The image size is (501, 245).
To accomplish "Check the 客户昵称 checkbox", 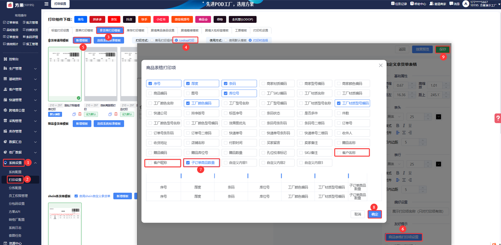I will pos(150,163).
